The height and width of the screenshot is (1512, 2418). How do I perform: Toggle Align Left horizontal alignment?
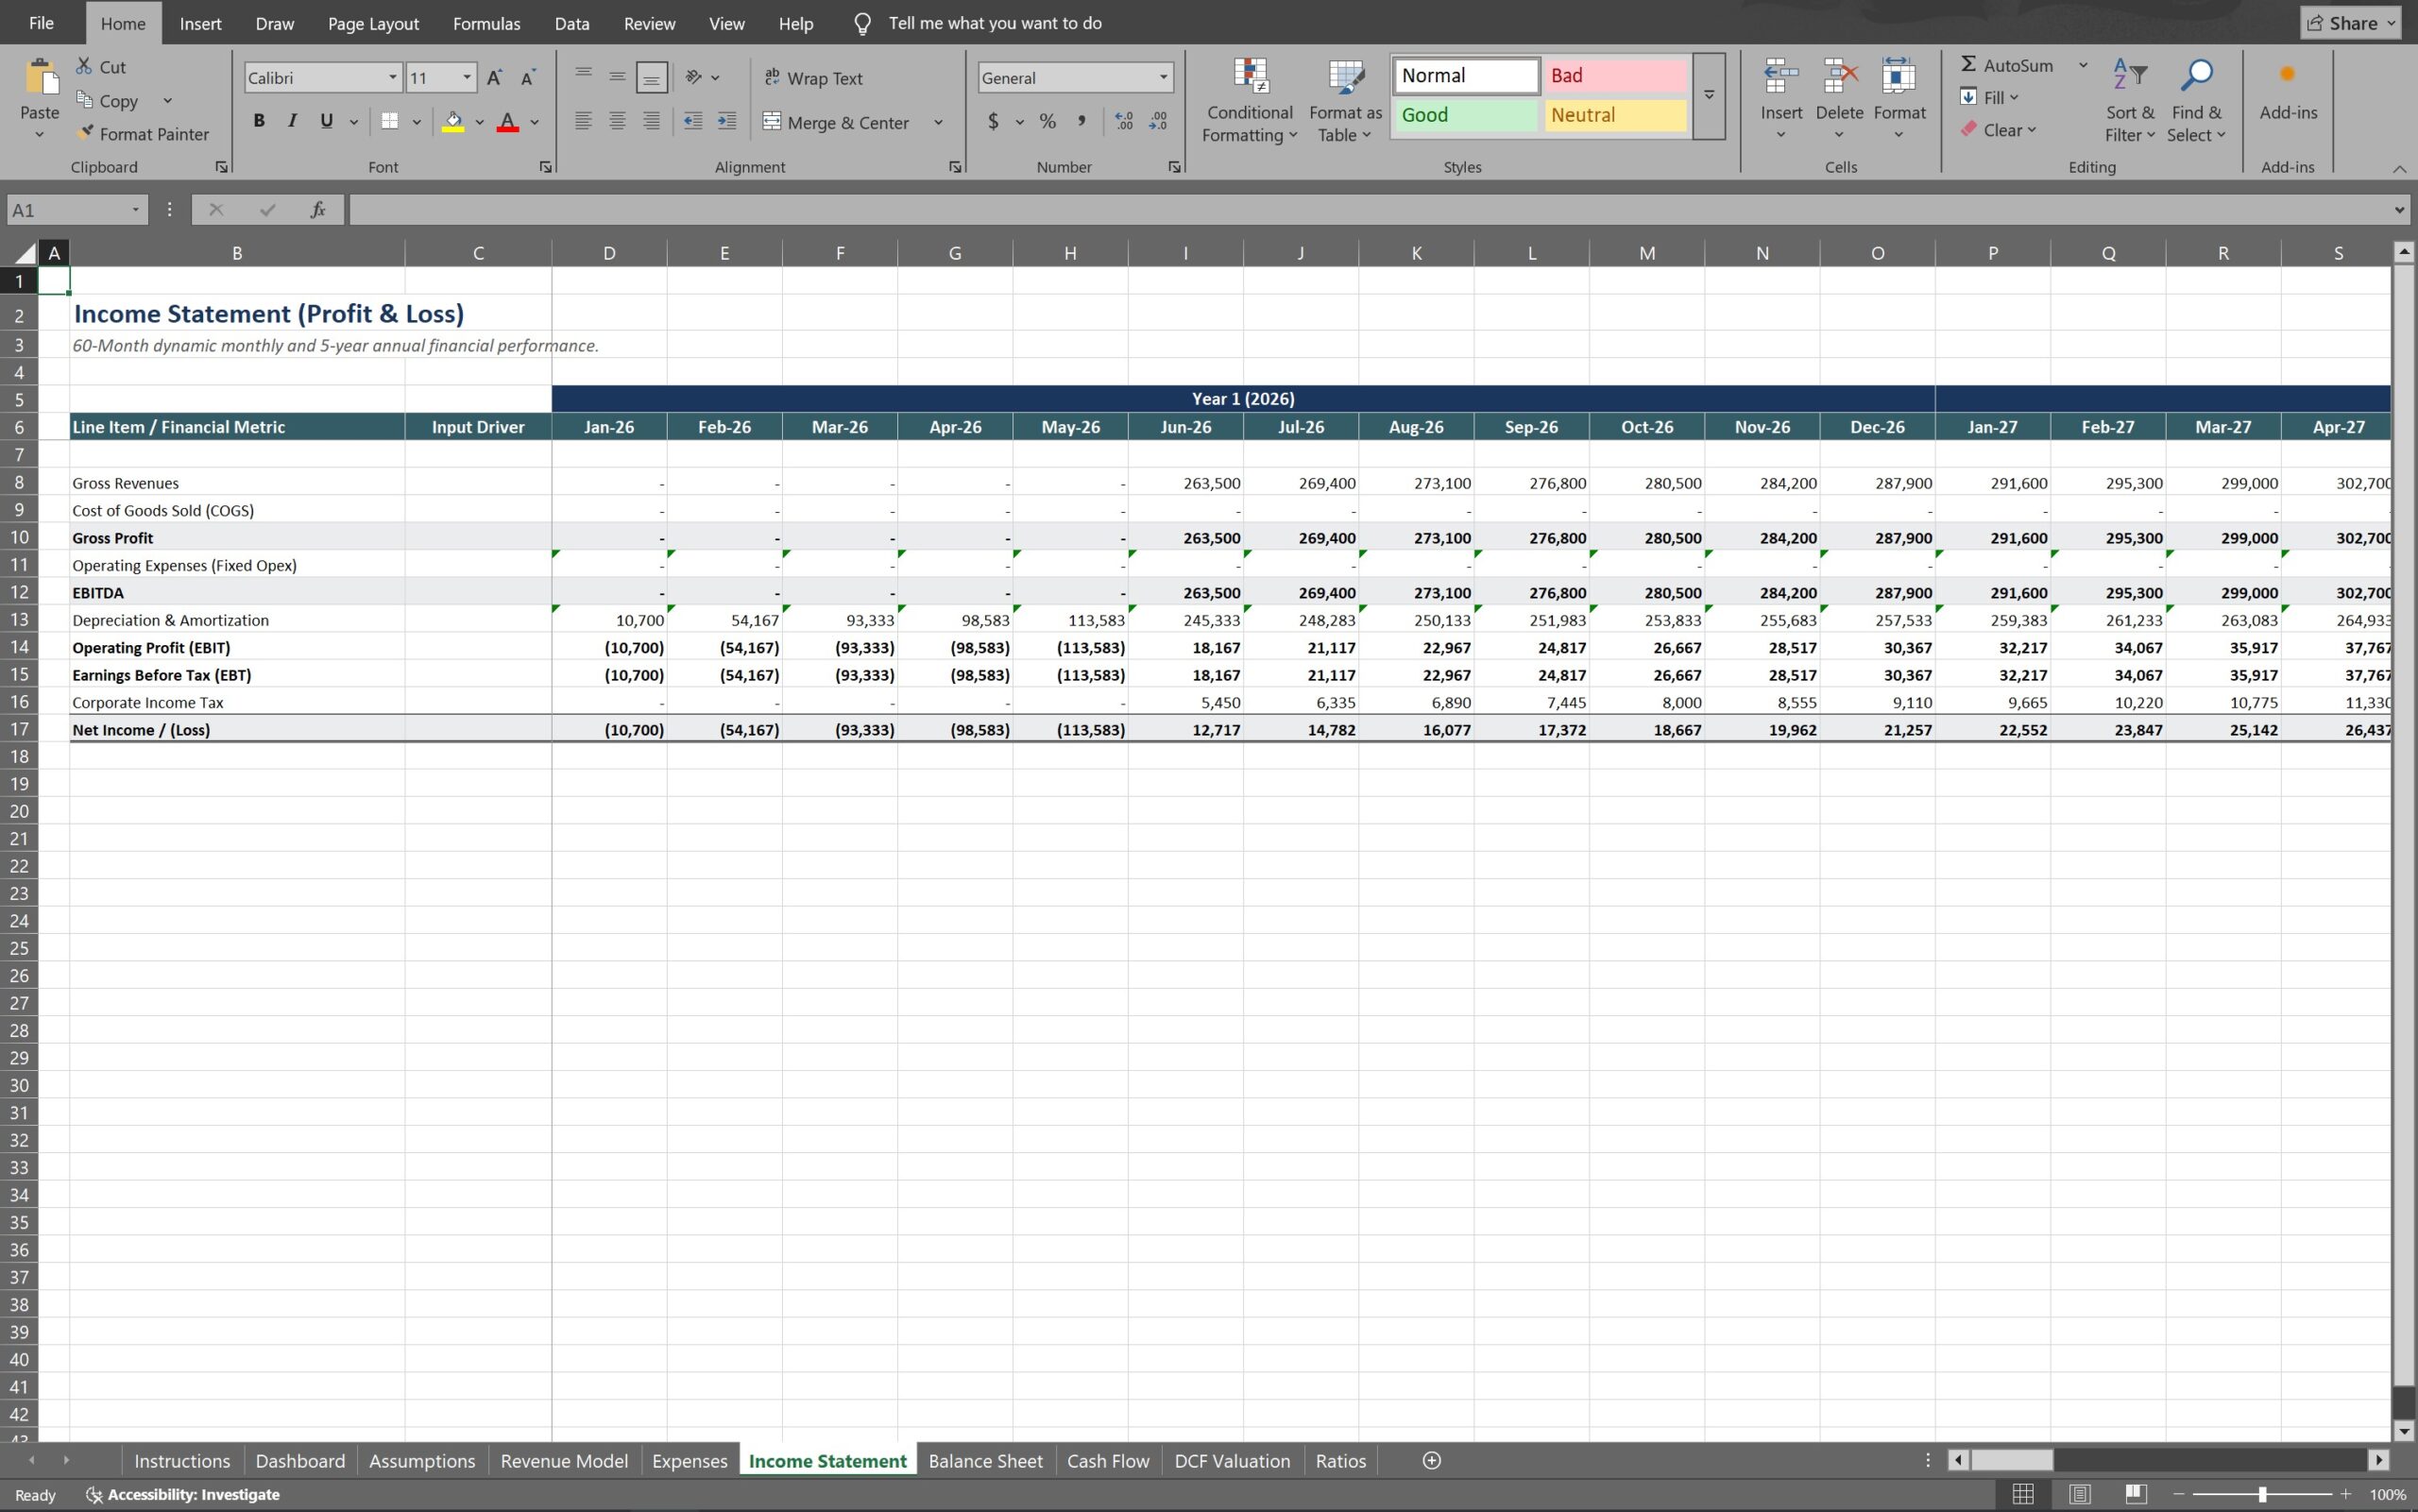click(x=583, y=121)
